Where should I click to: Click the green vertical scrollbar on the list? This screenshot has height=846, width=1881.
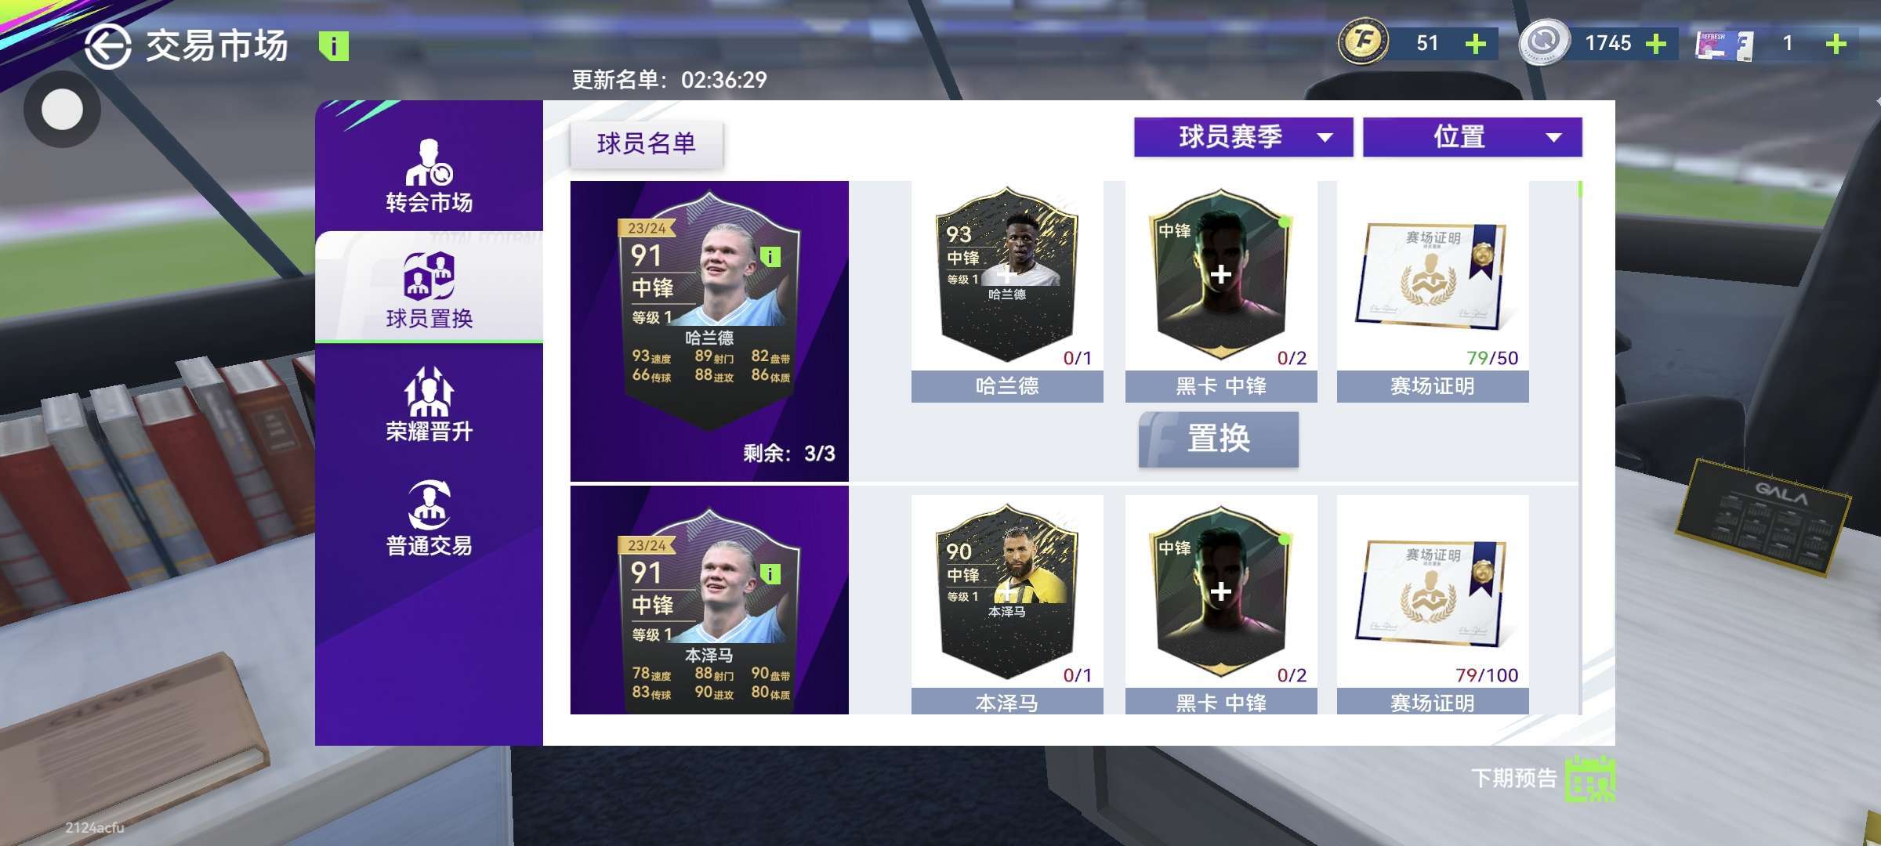click(x=1580, y=190)
